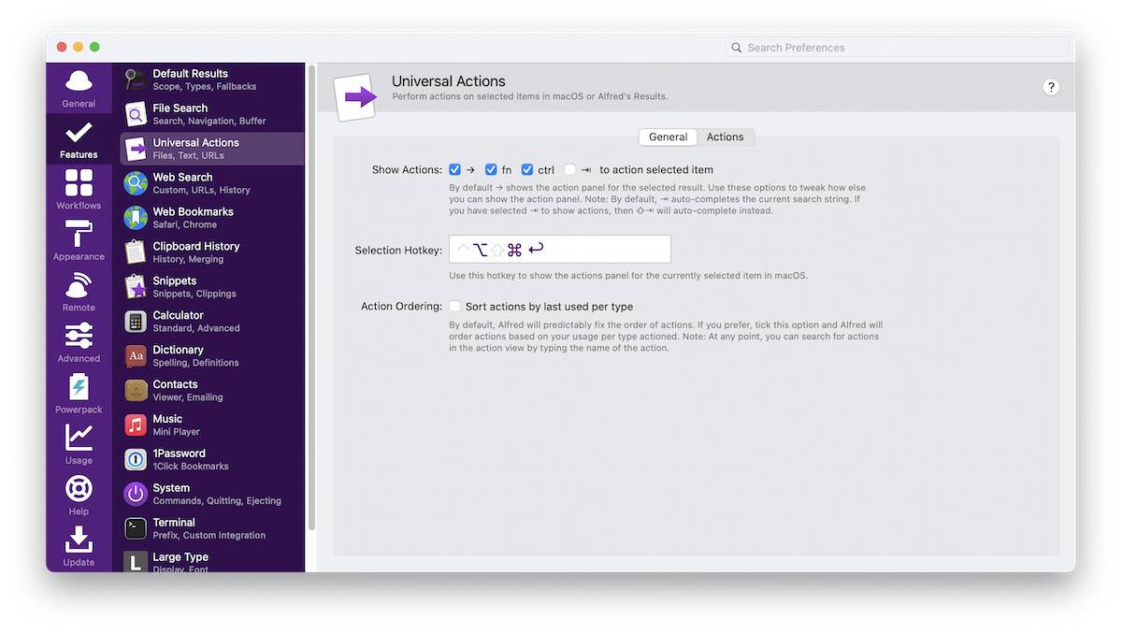Select Terminal row text
The width and height of the screenshot is (1122, 633).
[209, 528]
